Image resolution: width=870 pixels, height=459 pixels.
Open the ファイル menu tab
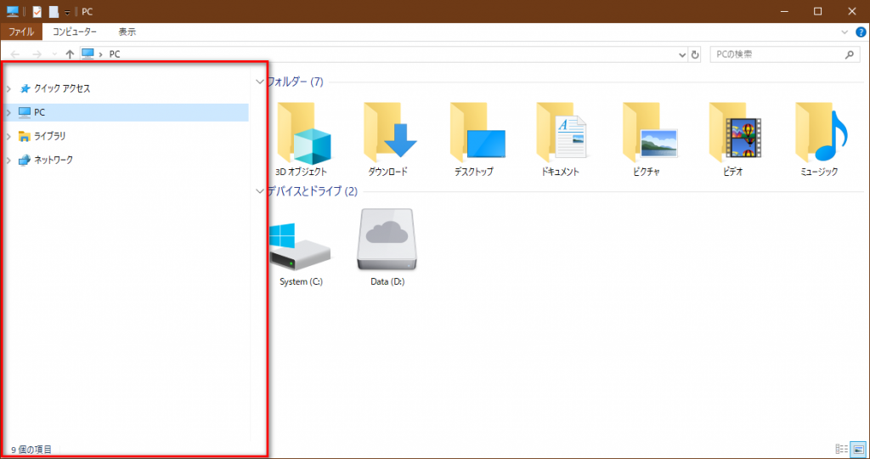pos(20,31)
